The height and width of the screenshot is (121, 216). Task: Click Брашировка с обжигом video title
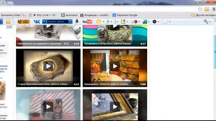click(x=106, y=84)
